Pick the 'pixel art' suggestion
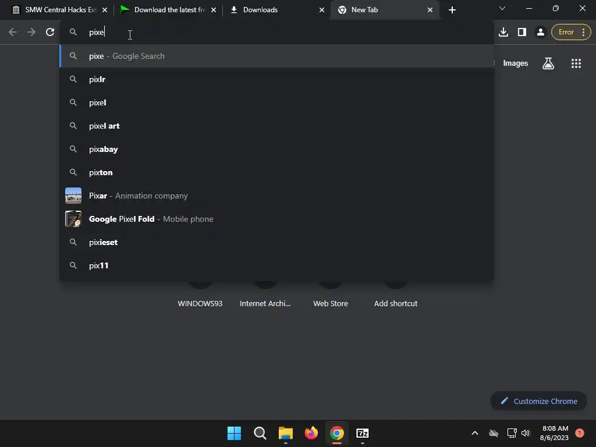This screenshot has width=596, height=447. tap(276, 126)
